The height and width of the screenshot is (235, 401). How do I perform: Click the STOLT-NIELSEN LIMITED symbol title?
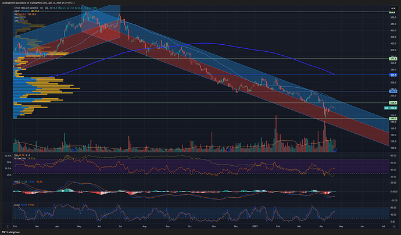pos(26,8)
